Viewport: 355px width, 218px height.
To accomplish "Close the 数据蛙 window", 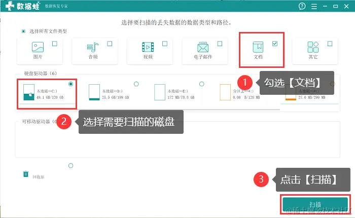I will pos(346,7).
